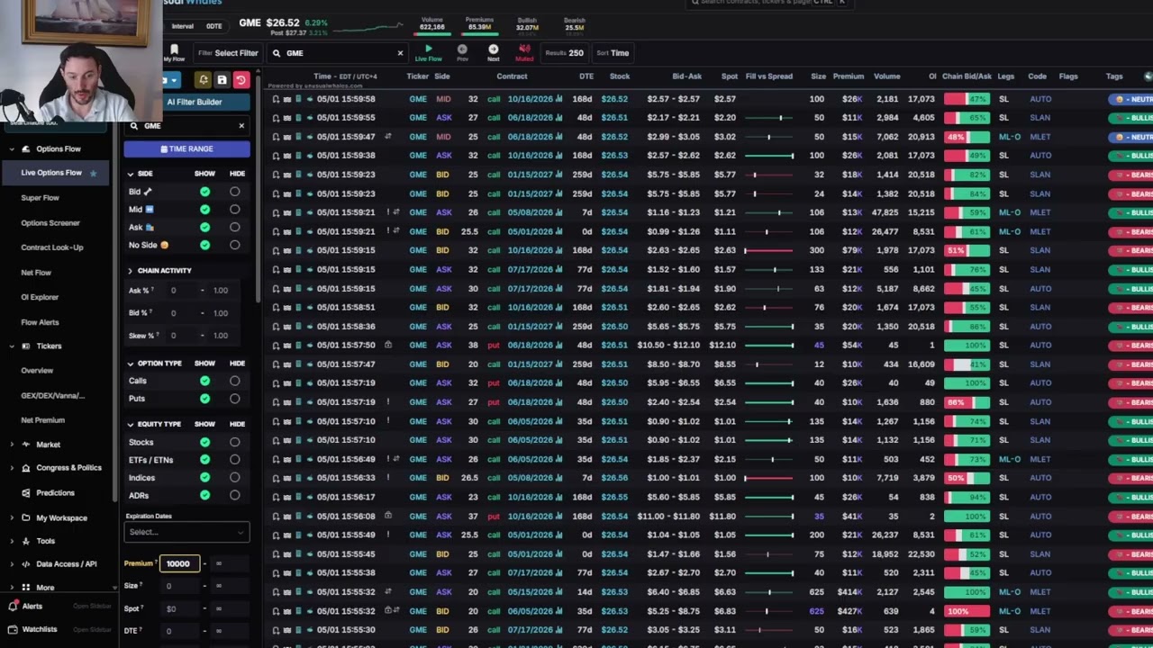Image resolution: width=1153 pixels, height=648 pixels.
Task: Toggle the Muted sound icon
Action: (524, 49)
